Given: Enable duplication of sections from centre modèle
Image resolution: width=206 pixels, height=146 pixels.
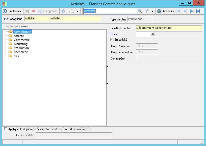Looking at the screenshot, I should (6, 129).
